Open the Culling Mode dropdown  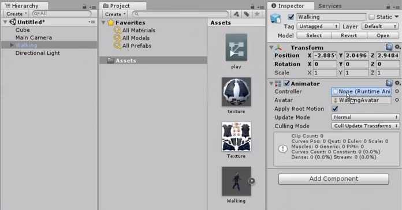[x=366, y=126]
